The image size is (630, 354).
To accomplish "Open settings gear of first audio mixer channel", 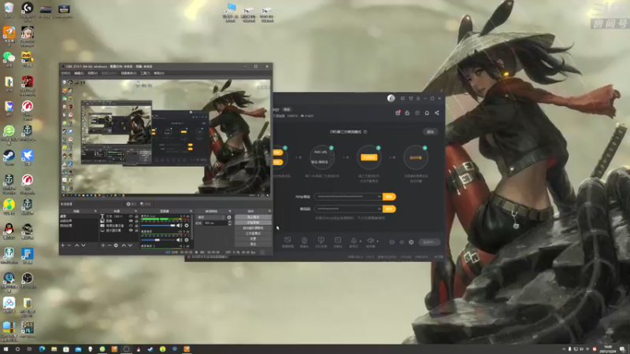I will coord(187,226).
